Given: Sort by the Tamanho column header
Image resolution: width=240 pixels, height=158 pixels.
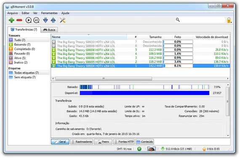Looking at the screenshot, I should 150,37.
